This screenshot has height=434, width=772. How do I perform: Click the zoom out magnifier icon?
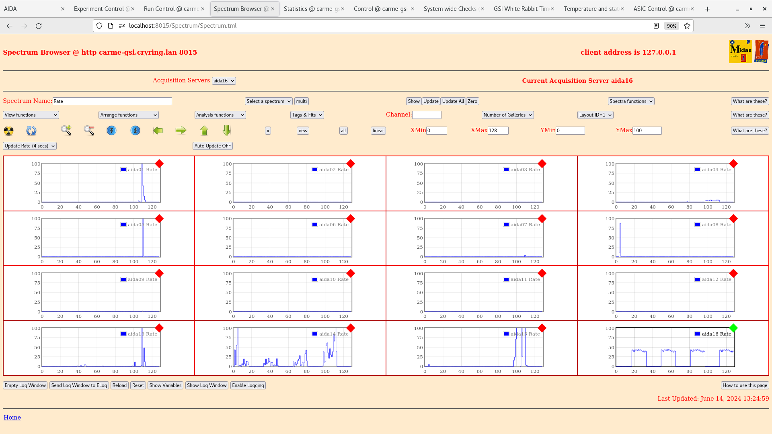tap(90, 130)
